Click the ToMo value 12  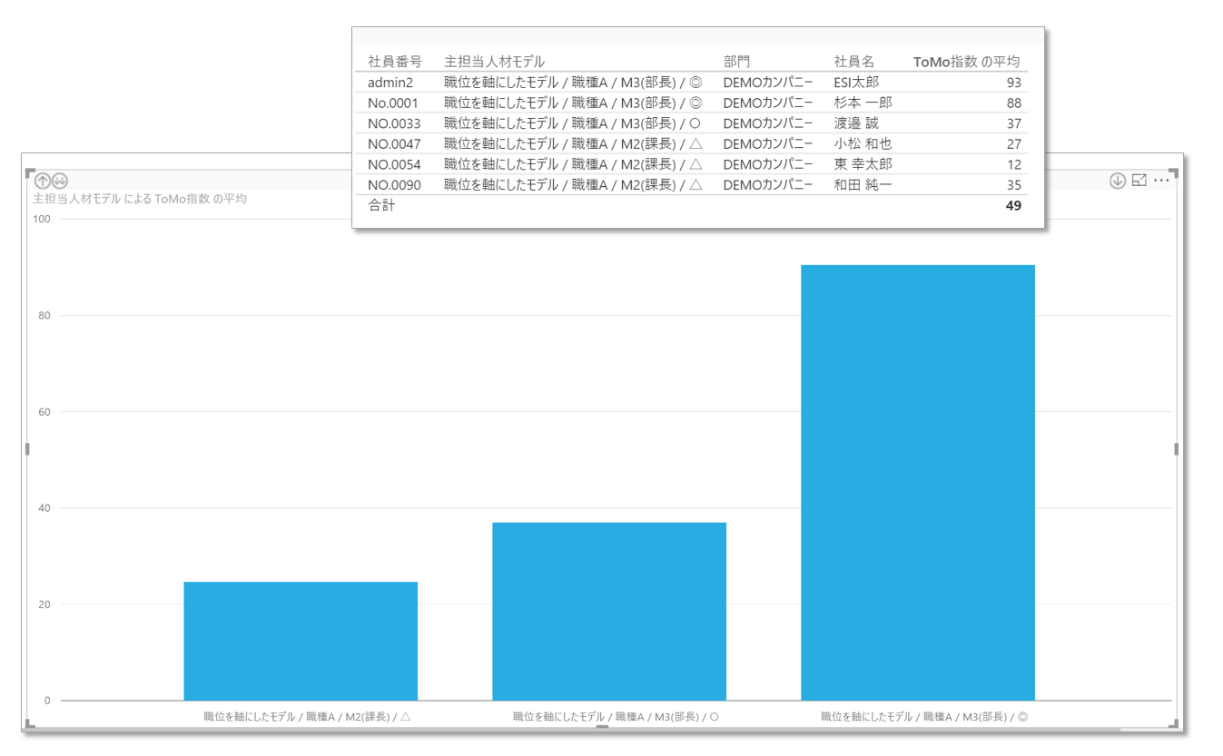[1013, 164]
